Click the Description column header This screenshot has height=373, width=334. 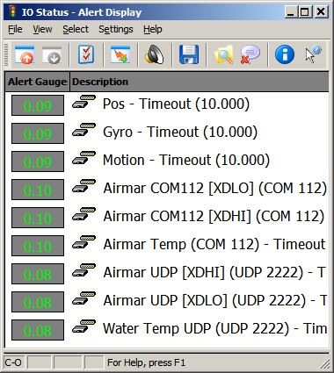200,82
